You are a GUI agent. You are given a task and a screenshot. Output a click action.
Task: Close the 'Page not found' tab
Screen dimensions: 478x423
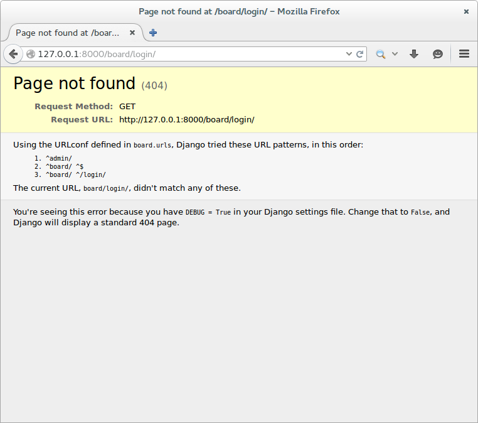(x=132, y=33)
